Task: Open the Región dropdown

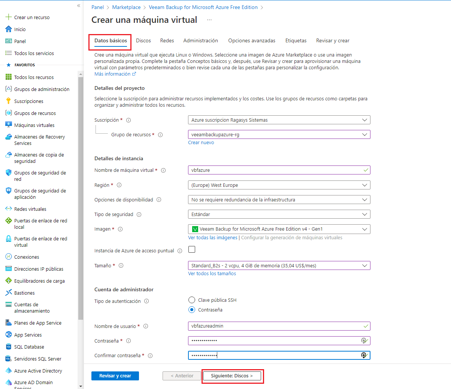Action: (x=279, y=185)
